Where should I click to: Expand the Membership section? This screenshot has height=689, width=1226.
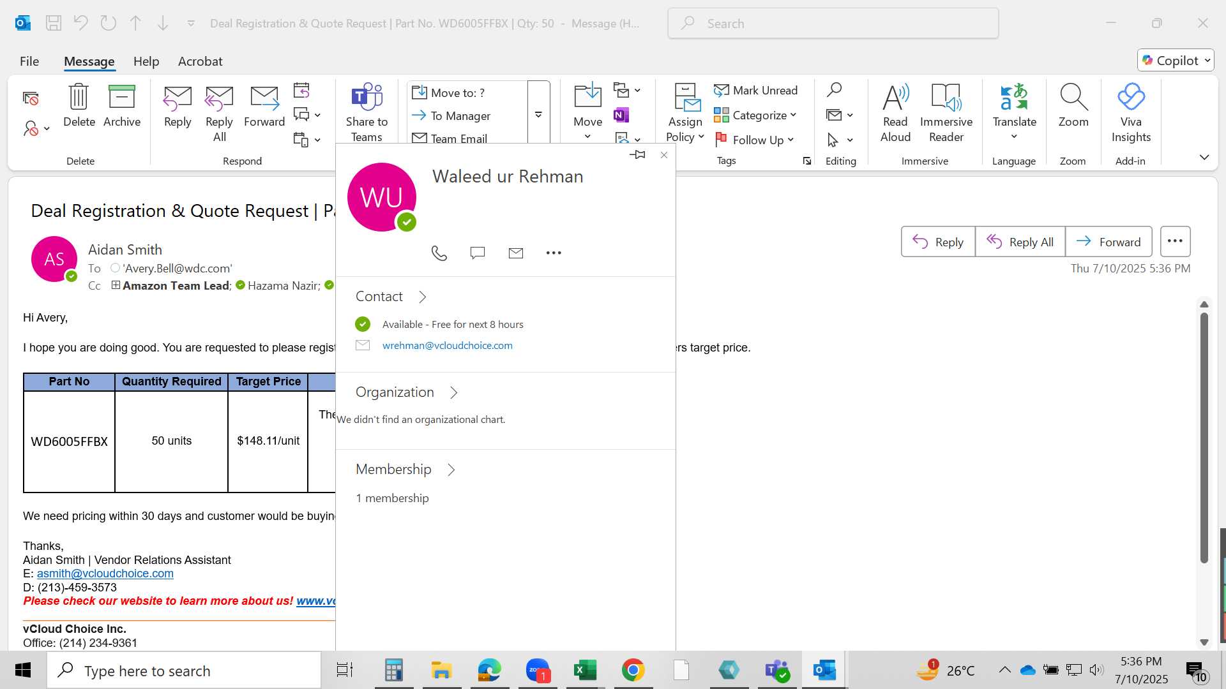click(451, 470)
